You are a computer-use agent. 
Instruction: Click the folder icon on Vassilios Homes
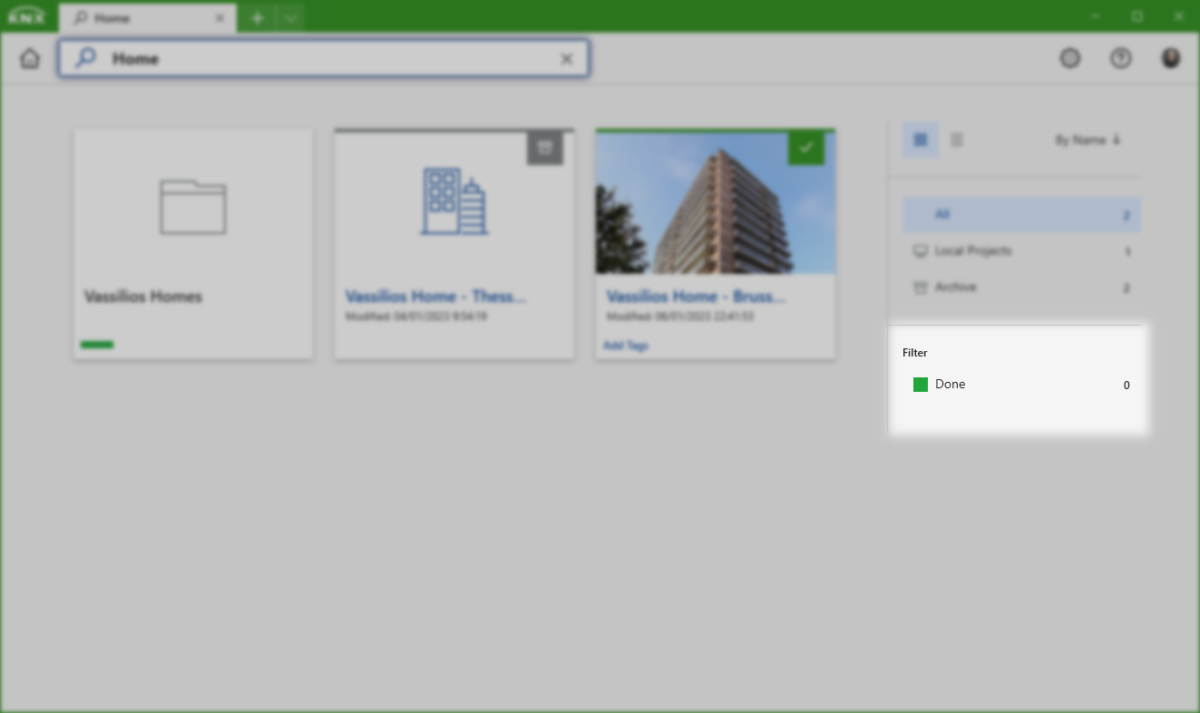click(x=193, y=207)
